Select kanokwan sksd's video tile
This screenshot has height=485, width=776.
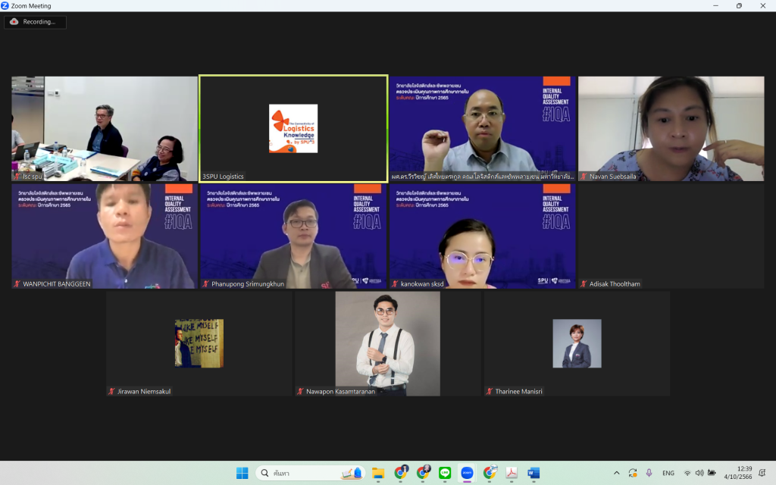(483, 236)
